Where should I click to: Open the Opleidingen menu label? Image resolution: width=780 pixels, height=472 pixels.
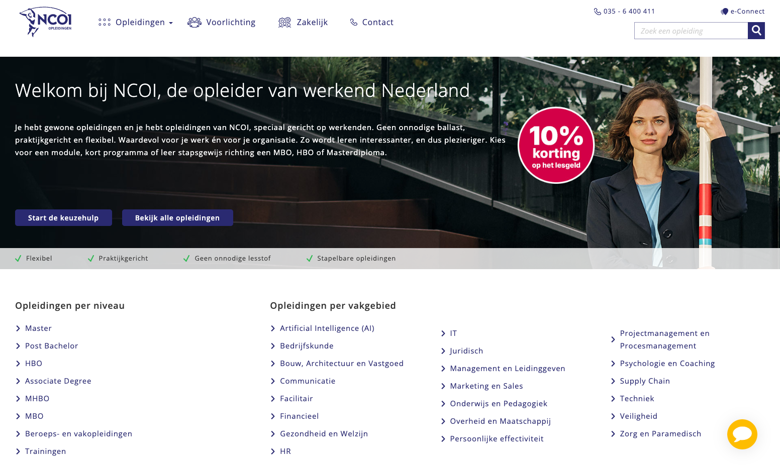click(x=140, y=22)
